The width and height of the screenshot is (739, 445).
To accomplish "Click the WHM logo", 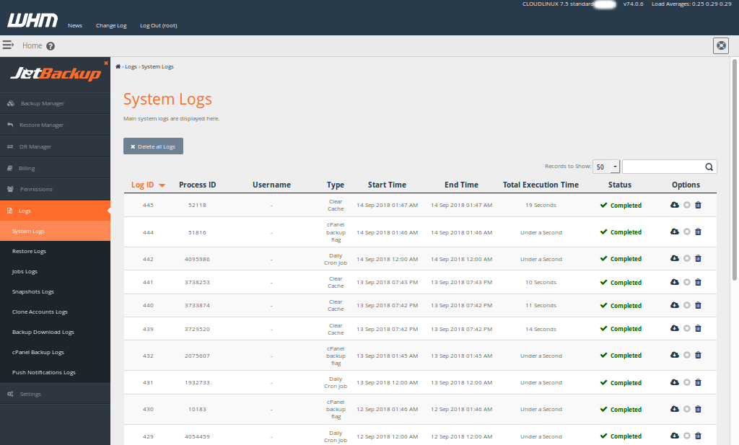I will coord(32,20).
